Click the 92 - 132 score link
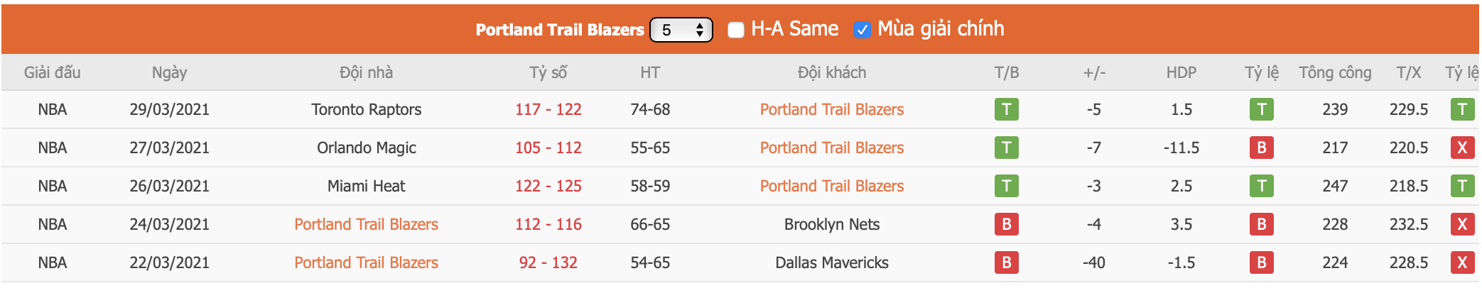 pos(548,262)
